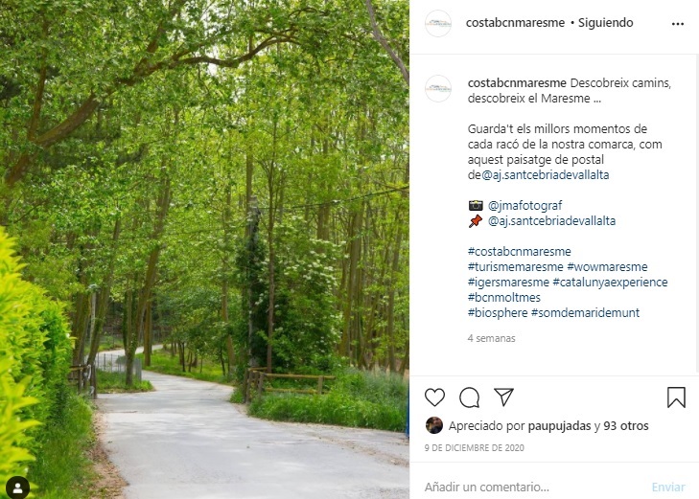Open #wowmaresme hashtag
Image resolution: width=699 pixels, height=499 pixels.
[x=607, y=266]
